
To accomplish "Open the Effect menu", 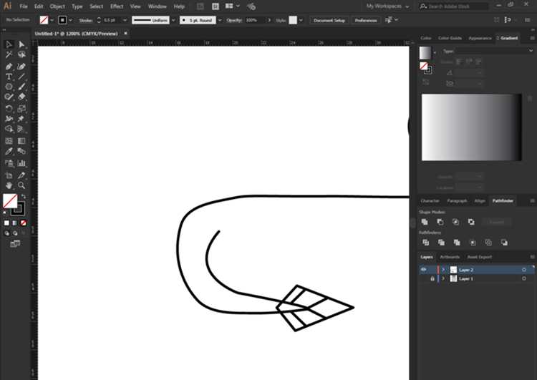I will click(x=117, y=6).
